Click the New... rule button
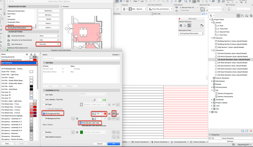253x147 pixels. pos(7,144)
